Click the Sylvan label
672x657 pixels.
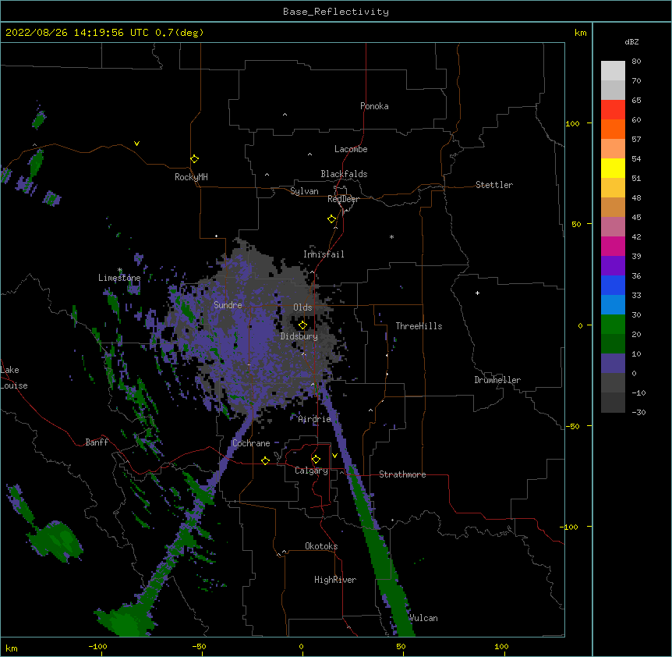(x=304, y=191)
